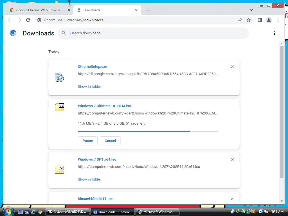Click the search magnifier icon
Screen dimensions: 288x216
pos(64,33)
